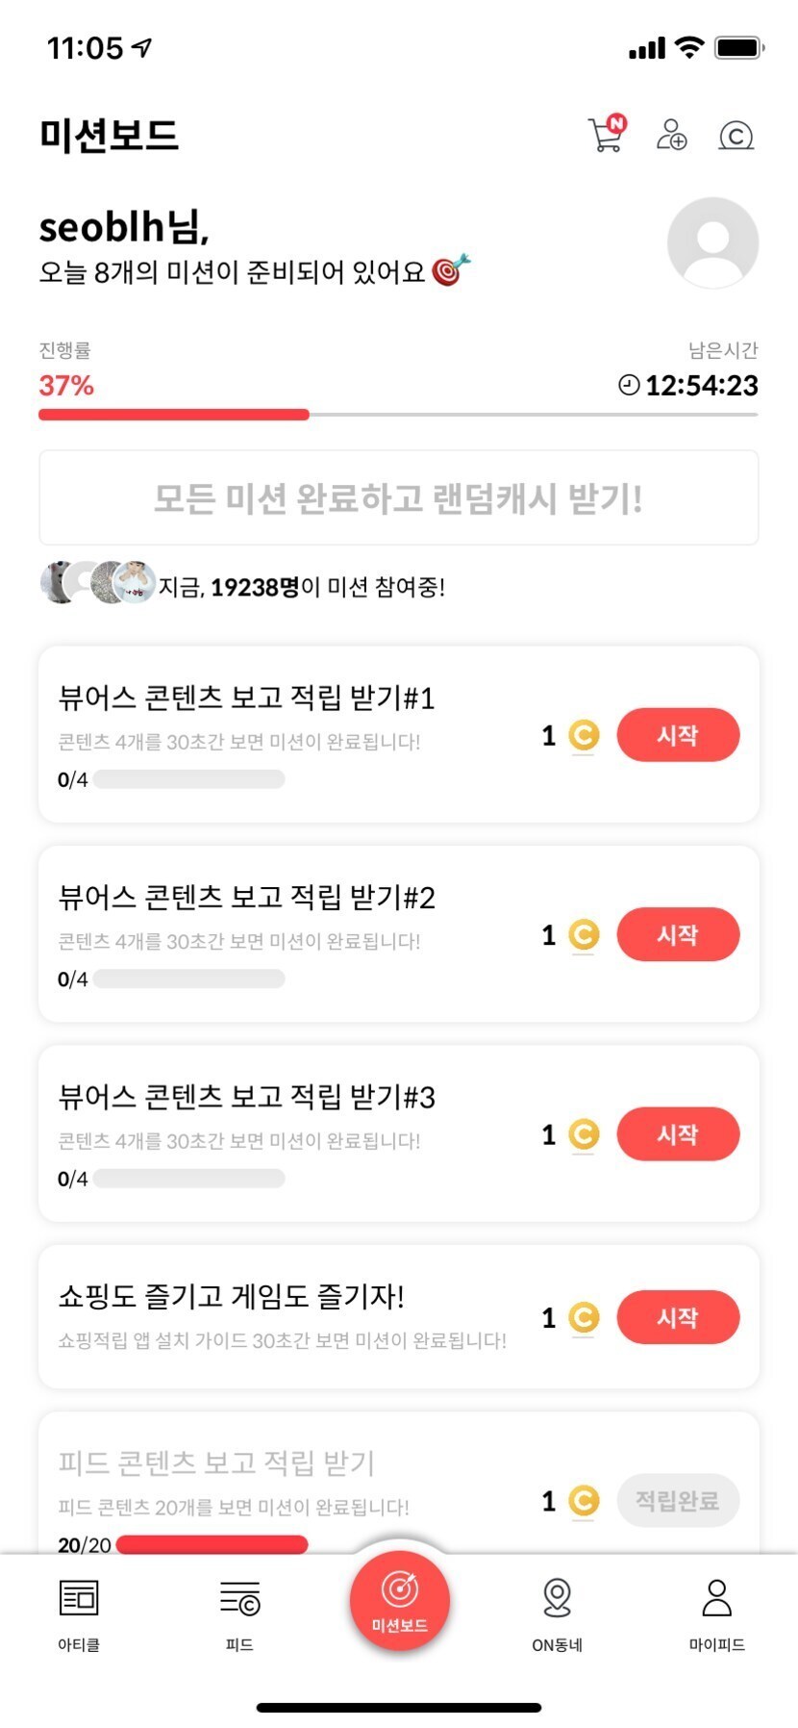Tap the 적립완료 button on feed mission
Viewport: 798px width, 1728px height.
pyautogui.click(x=678, y=1500)
